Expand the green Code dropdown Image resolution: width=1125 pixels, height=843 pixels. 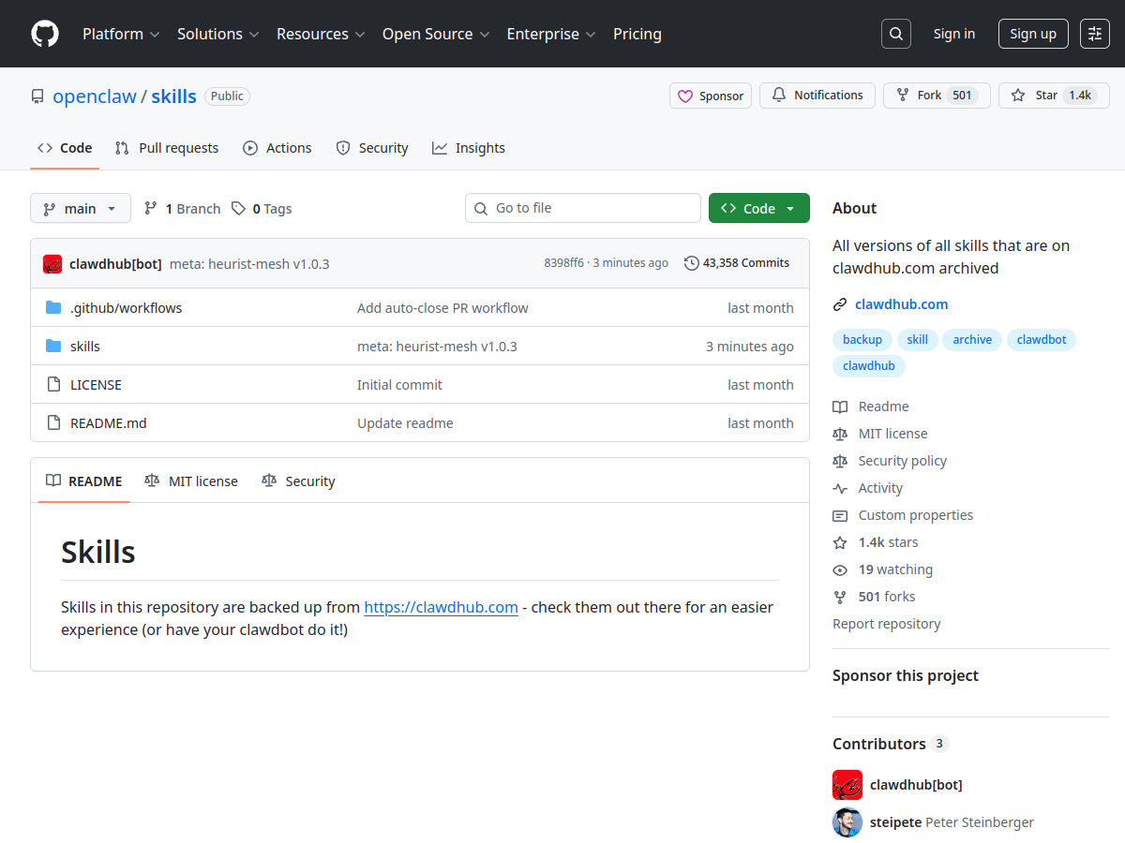click(758, 209)
